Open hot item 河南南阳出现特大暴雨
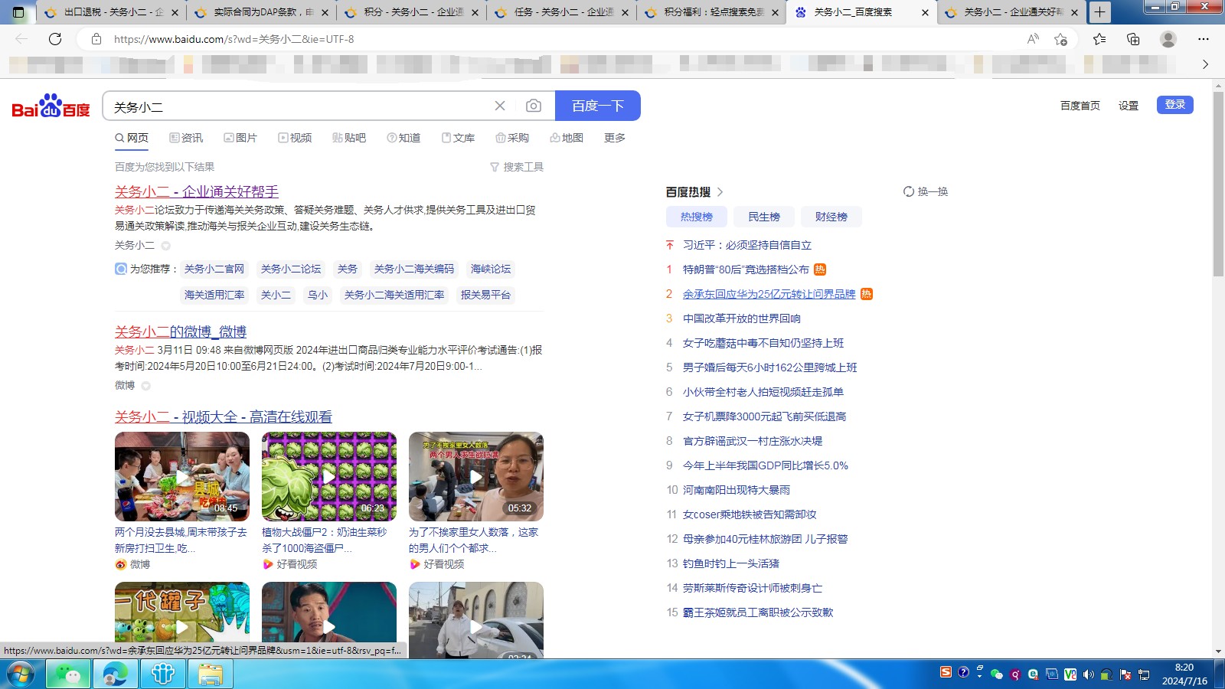The height and width of the screenshot is (689, 1225). (x=737, y=490)
